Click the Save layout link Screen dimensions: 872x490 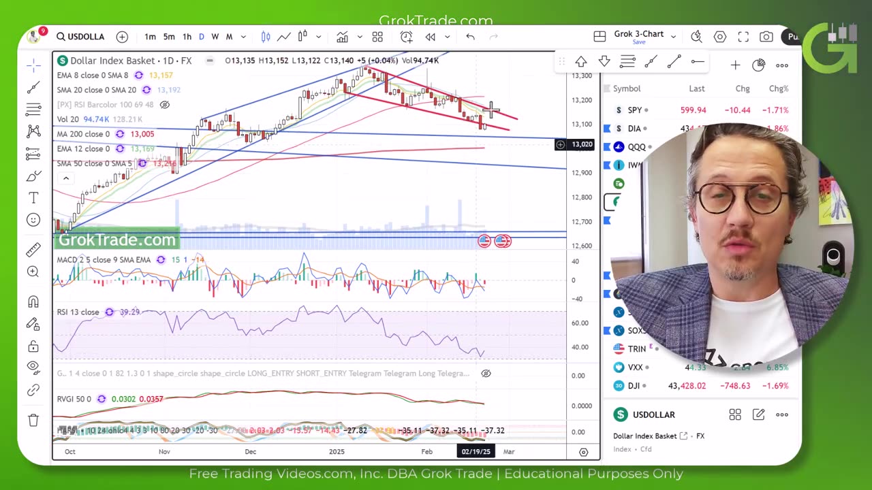[x=639, y=42]
